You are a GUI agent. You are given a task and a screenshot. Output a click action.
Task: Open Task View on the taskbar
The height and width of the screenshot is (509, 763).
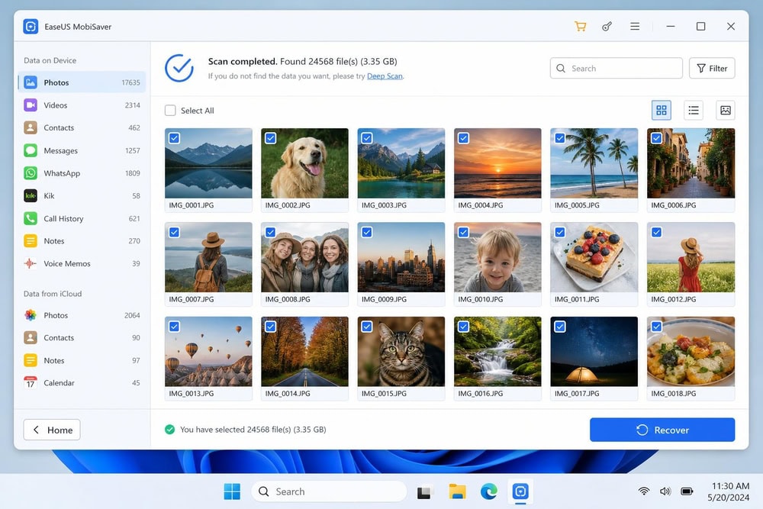click(x=423, y=492)
